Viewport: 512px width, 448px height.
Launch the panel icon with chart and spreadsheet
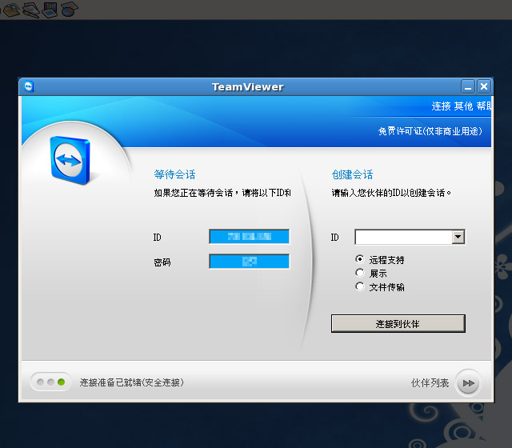coord(50,10)
